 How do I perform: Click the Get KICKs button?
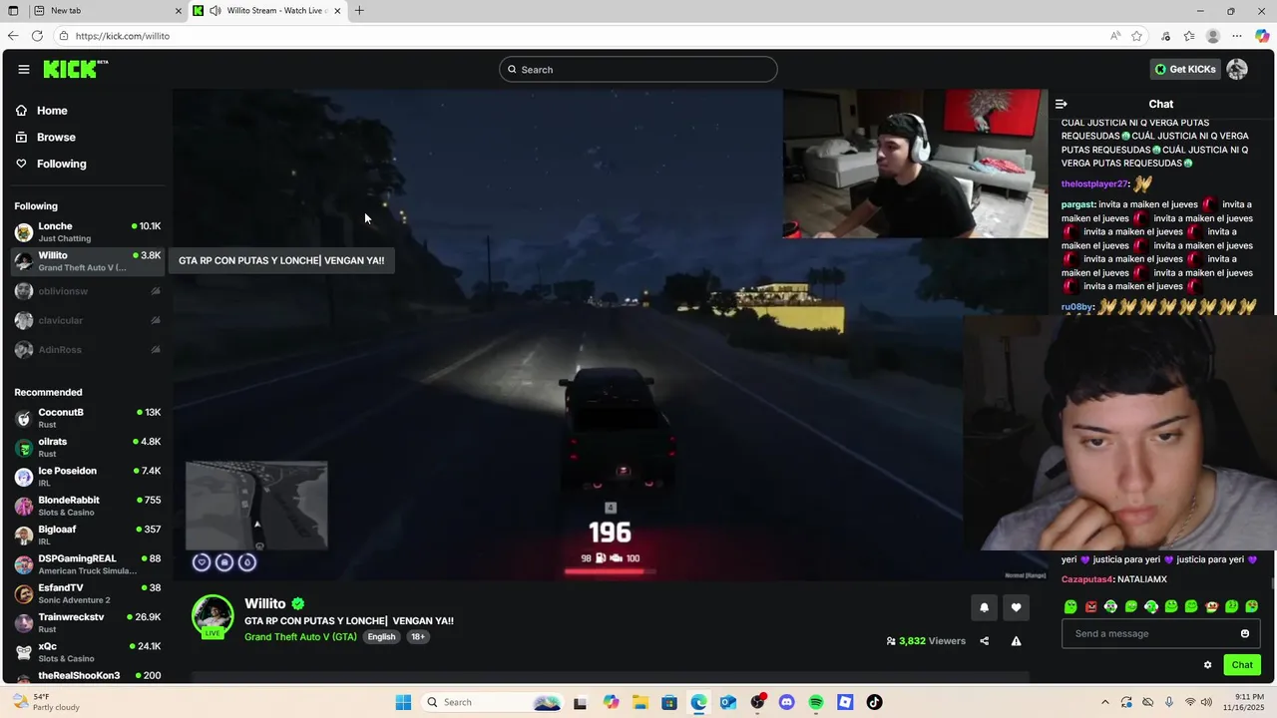click(x=1185, y=69)
